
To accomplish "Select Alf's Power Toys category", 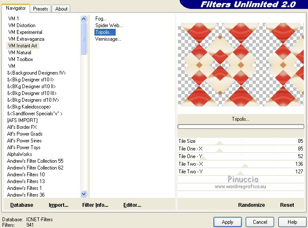I will 24,147.
